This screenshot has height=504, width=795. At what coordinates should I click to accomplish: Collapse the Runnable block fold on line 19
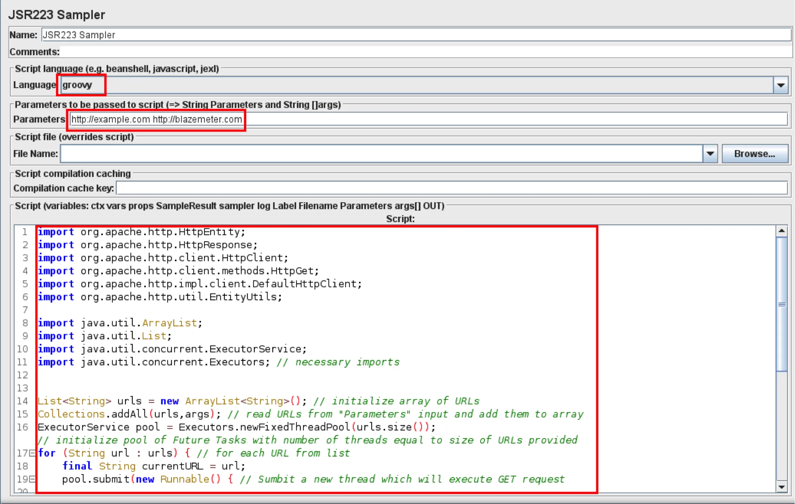32,479
